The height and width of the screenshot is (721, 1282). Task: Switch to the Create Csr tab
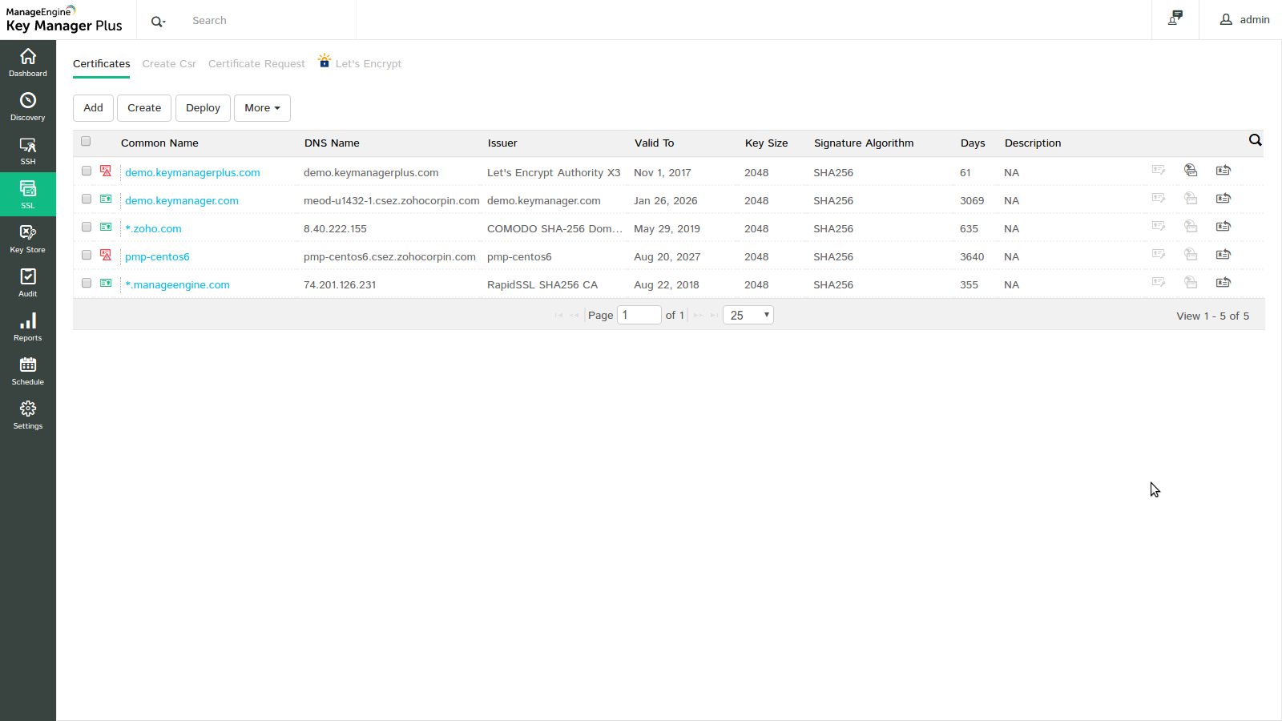click(169, 64)
